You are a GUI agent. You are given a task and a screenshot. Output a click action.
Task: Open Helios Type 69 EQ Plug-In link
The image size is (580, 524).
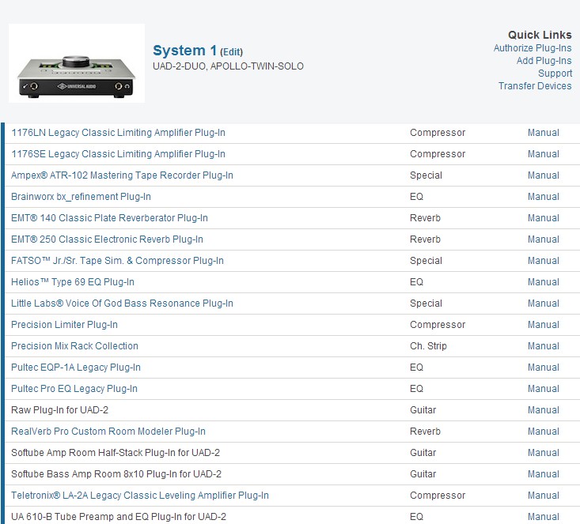(x=73, y=282)
